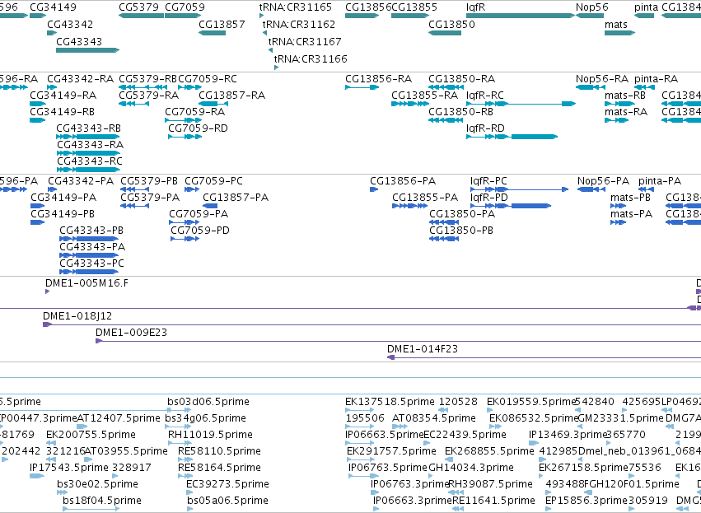Click the CG13850 gene label
The image size is (701, 513).
[x=451, y=24]
